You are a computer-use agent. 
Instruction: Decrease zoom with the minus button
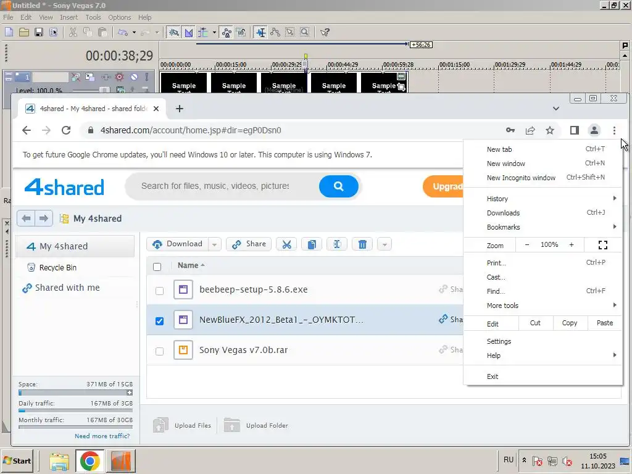pos(527,244)
